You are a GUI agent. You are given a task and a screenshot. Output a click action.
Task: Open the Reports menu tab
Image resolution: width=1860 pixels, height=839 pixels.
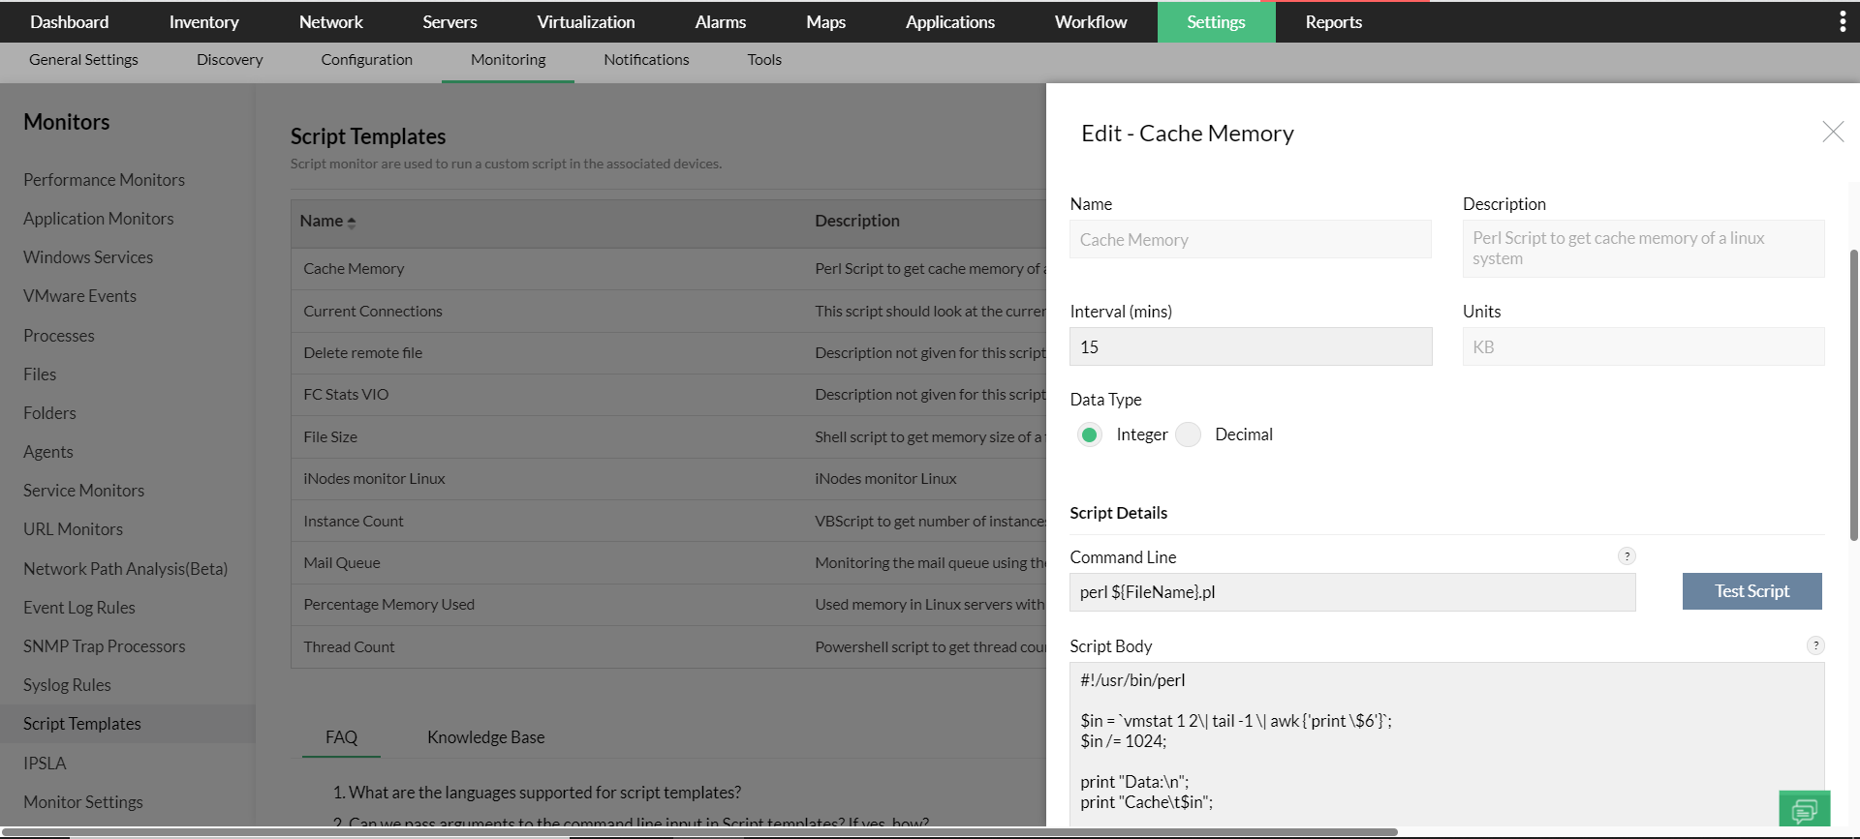[1333, 22]
